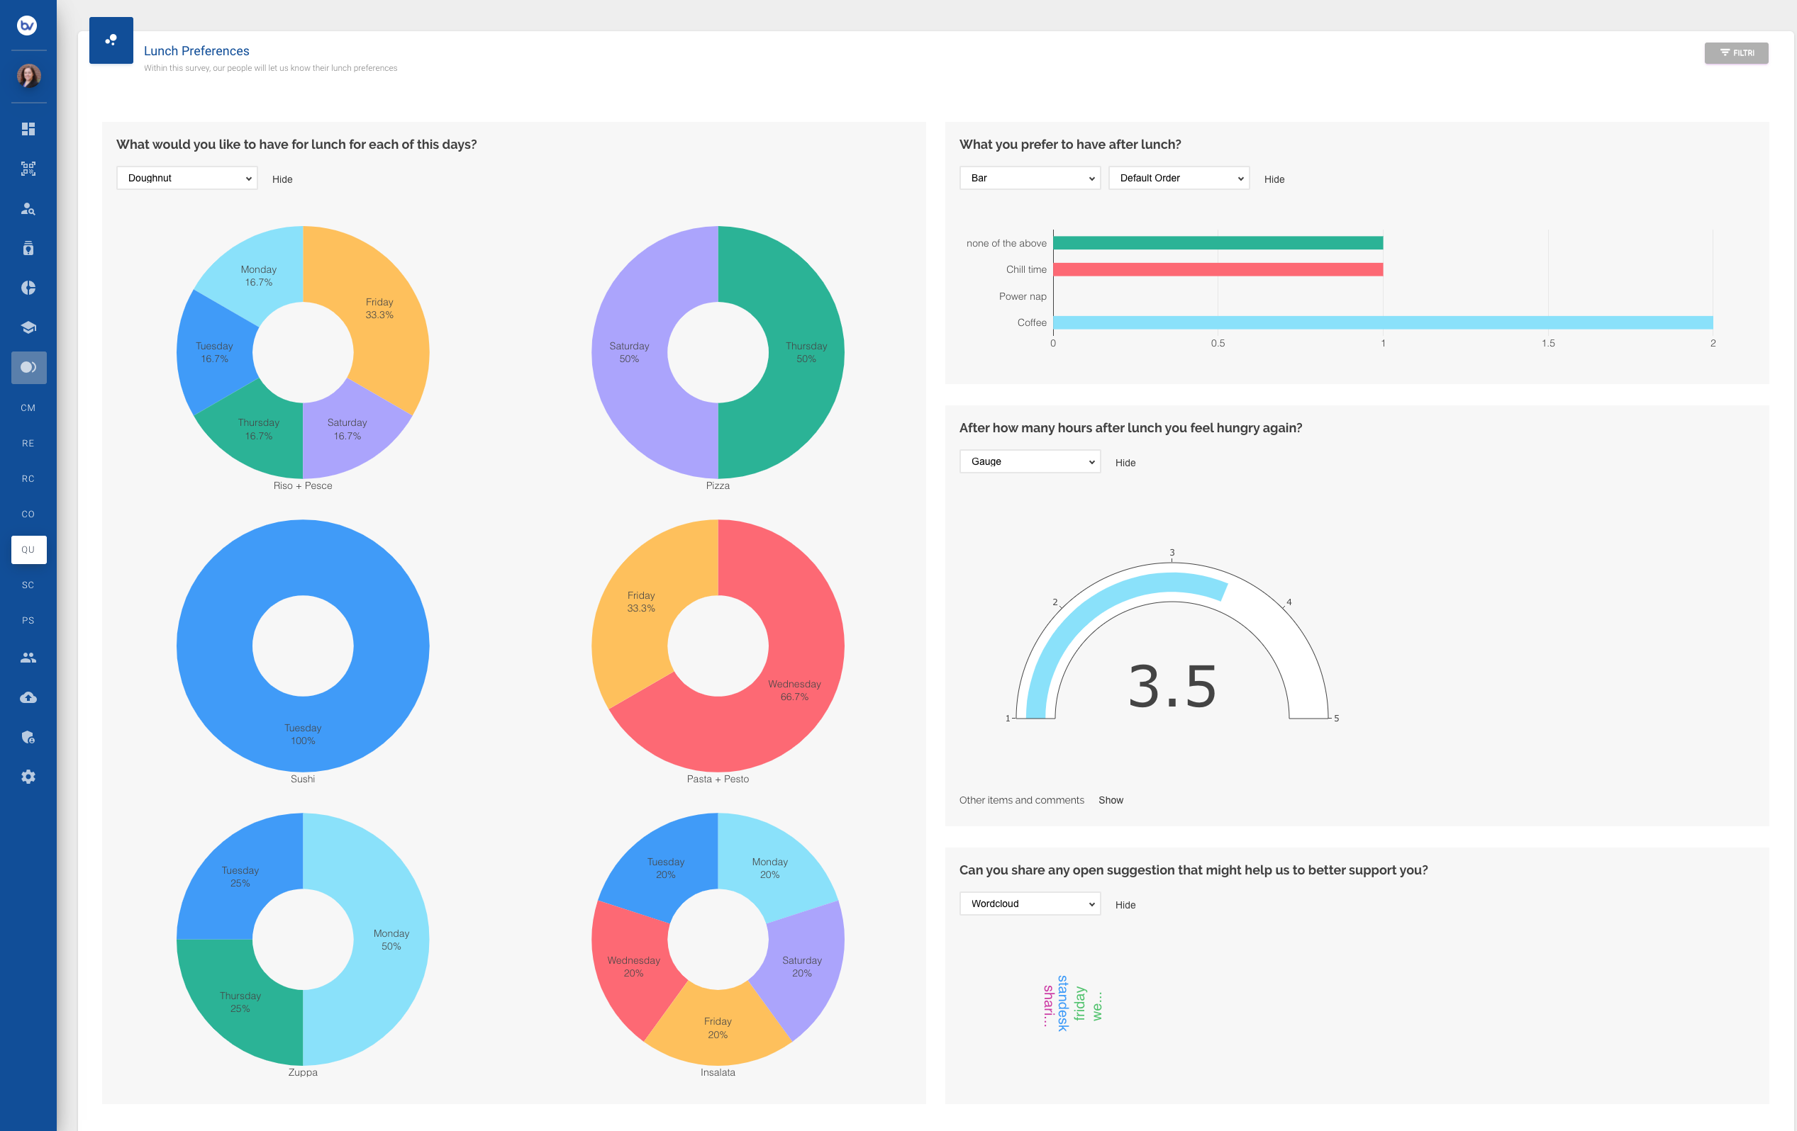
Task: Open the dashboard grid icon in sidebar
Action: pyautogui.click(x=28, y=128)
